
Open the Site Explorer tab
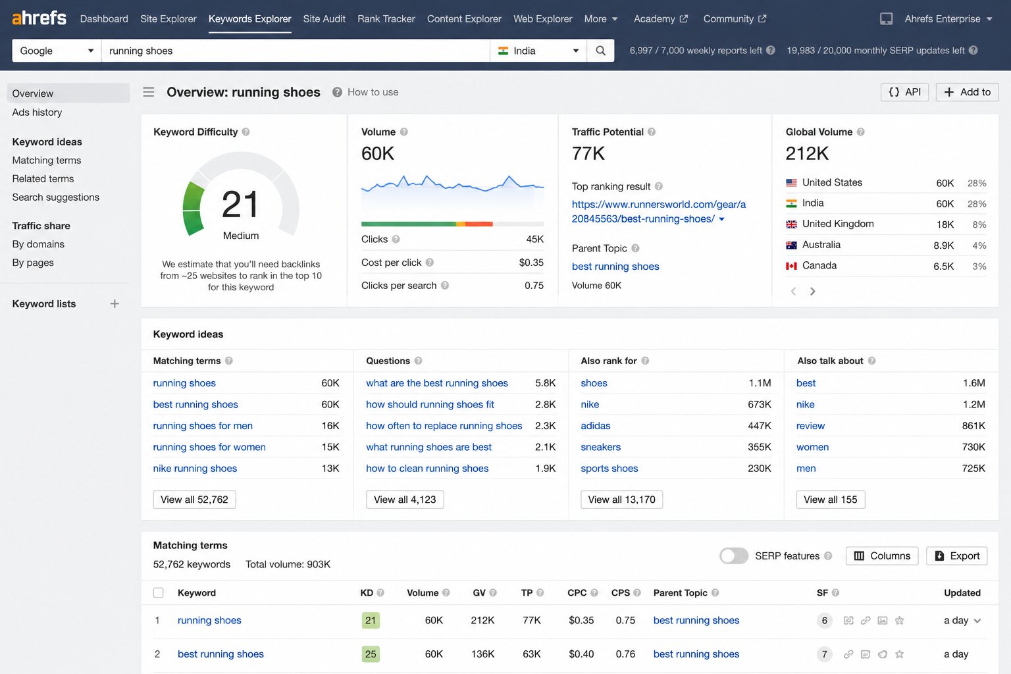[168, 18]
